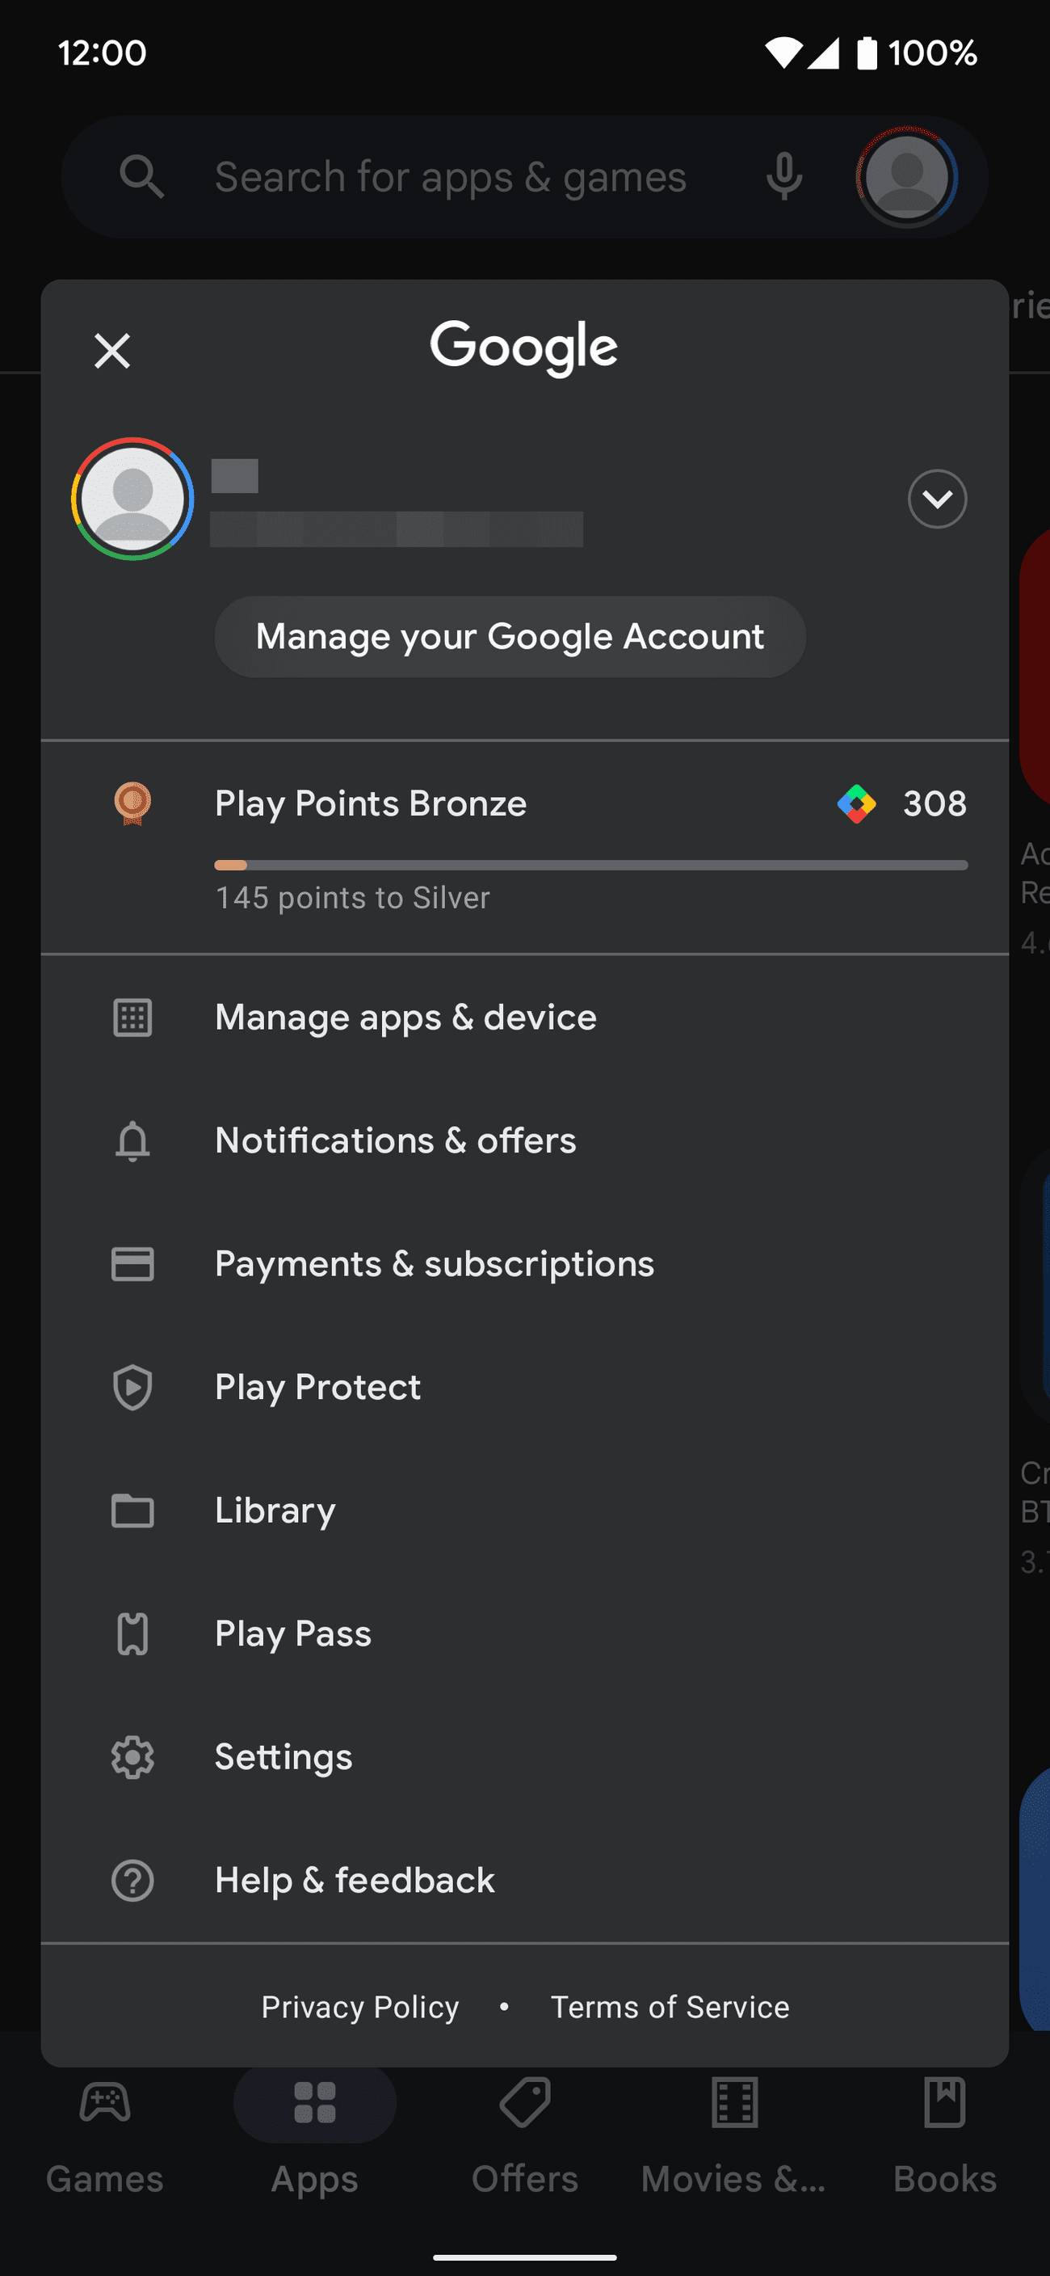Click the Settings gear icon
Image resolution: width=1050 pixels, height=2276 pixels.
[x=132, y=1757]
